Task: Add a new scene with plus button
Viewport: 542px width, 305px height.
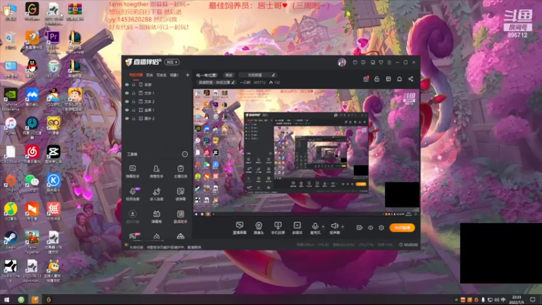Action: pos(188,75)
